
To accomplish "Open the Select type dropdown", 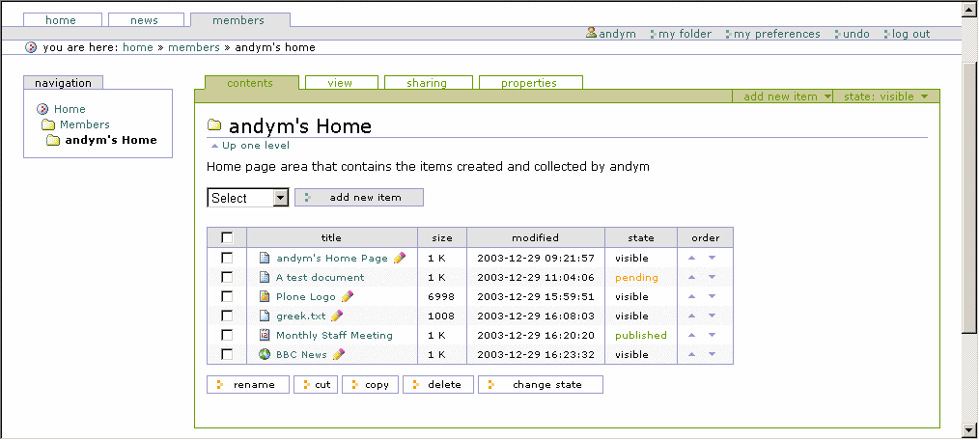I will pyautogui.click(x=248, y=198).
